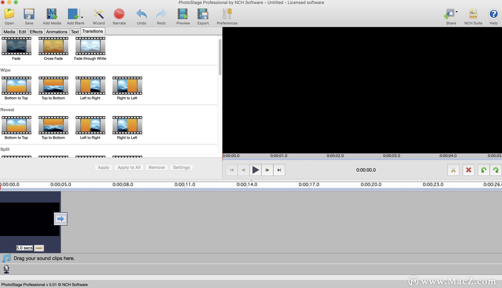This screenshot has height=288, width=502.
Task: Select Wipe Left to Right transition
Action: [90, 85]
